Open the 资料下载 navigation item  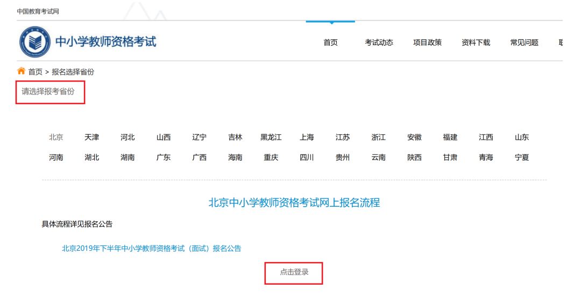(x=476, y=42)
